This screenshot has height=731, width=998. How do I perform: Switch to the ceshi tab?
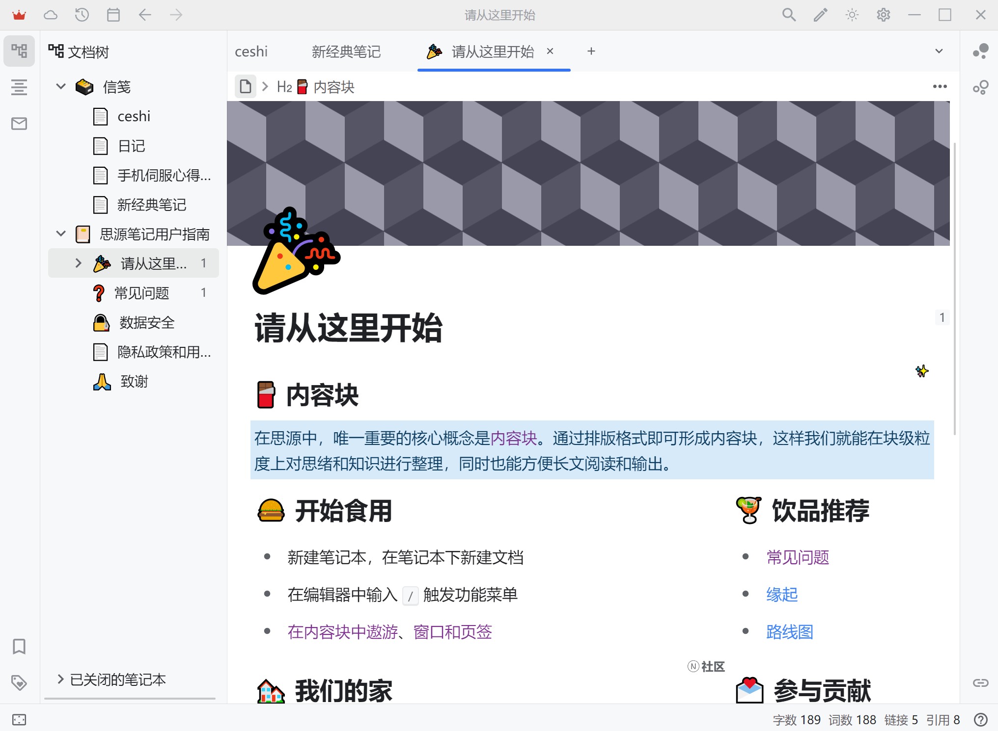pos(251,52)
